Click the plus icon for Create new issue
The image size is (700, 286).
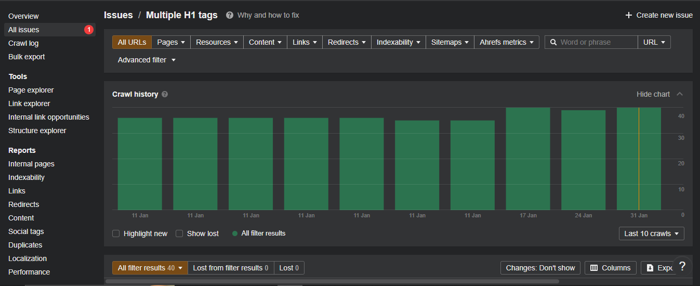click(629, 16)
